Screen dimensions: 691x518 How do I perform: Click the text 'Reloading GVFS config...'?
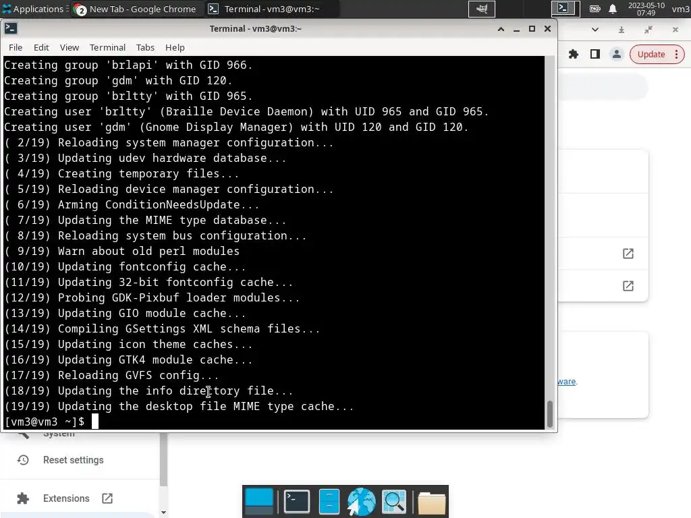(138, 375)
